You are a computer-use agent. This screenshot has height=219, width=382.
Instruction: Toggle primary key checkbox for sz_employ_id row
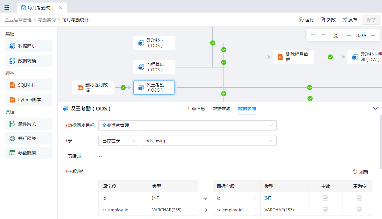325,210
